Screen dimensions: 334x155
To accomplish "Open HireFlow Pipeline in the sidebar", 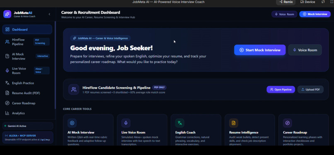I will point(27,42).
